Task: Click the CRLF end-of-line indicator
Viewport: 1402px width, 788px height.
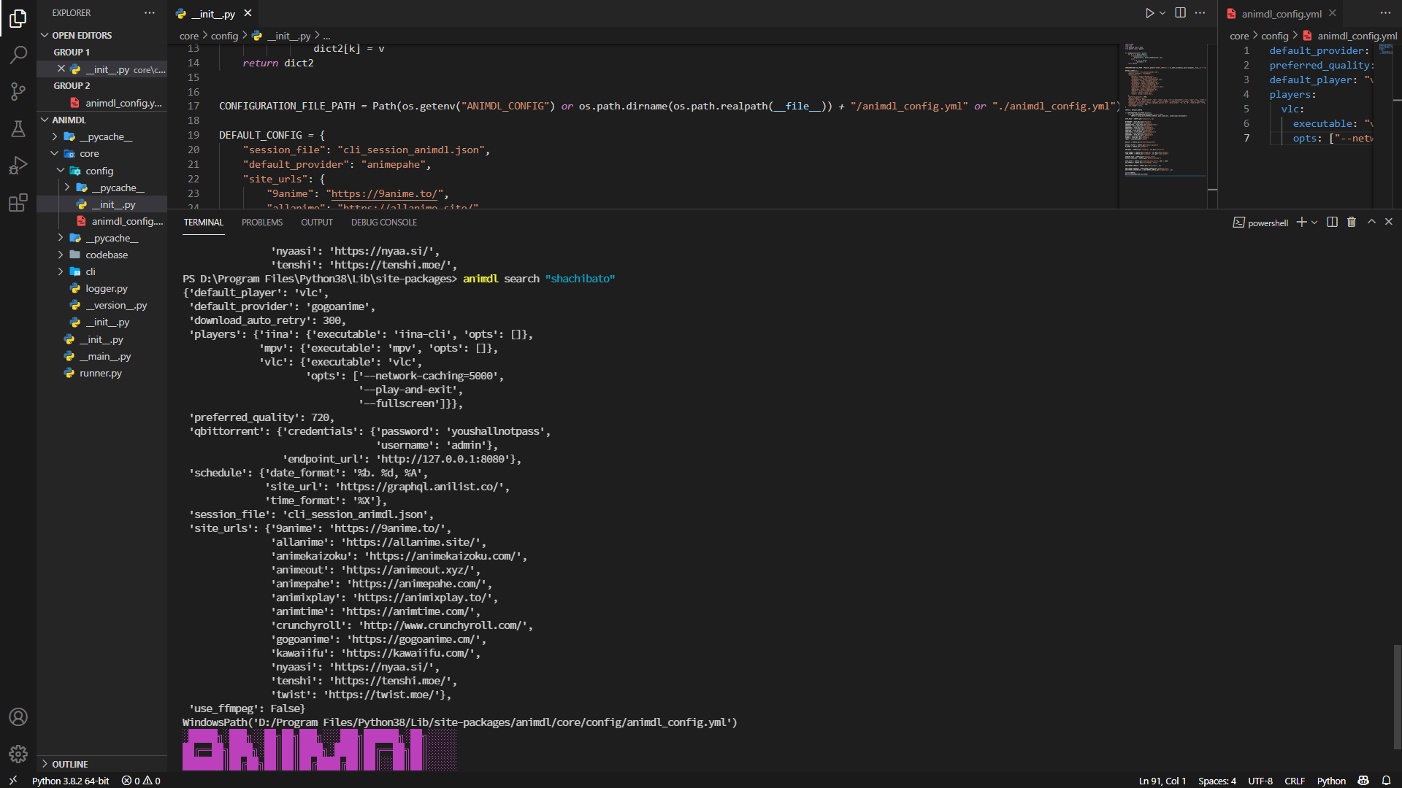Action: pyautogui.click(x=1295, y=781)
